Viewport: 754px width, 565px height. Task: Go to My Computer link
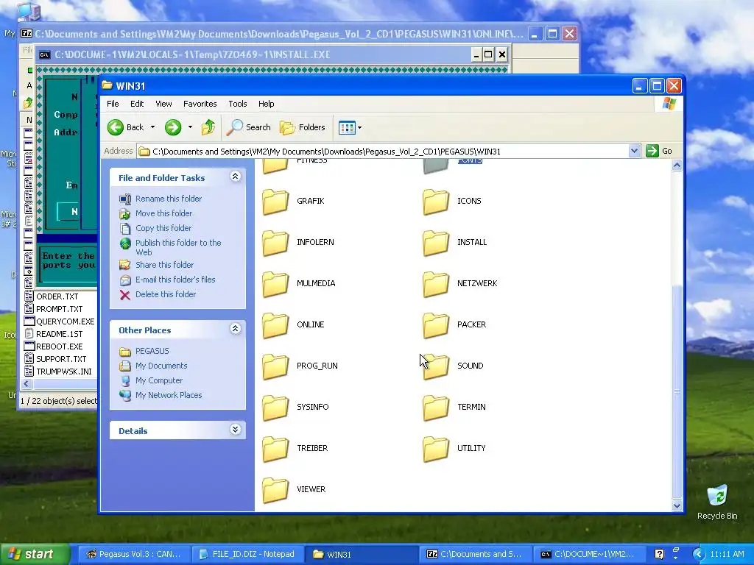click(159, 380)
